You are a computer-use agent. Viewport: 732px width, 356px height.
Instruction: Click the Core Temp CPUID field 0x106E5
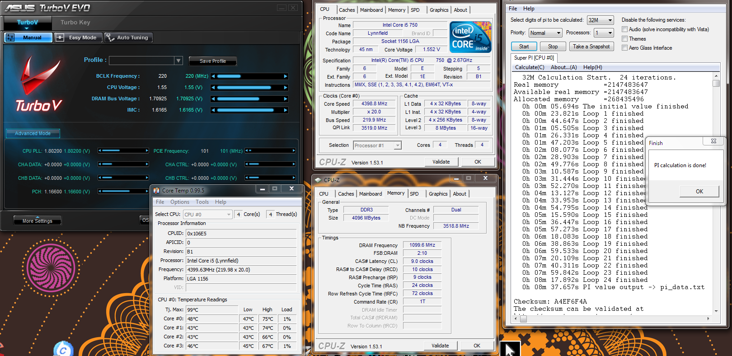(241, 234)
